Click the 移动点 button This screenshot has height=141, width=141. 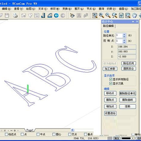tap(110, 93)
